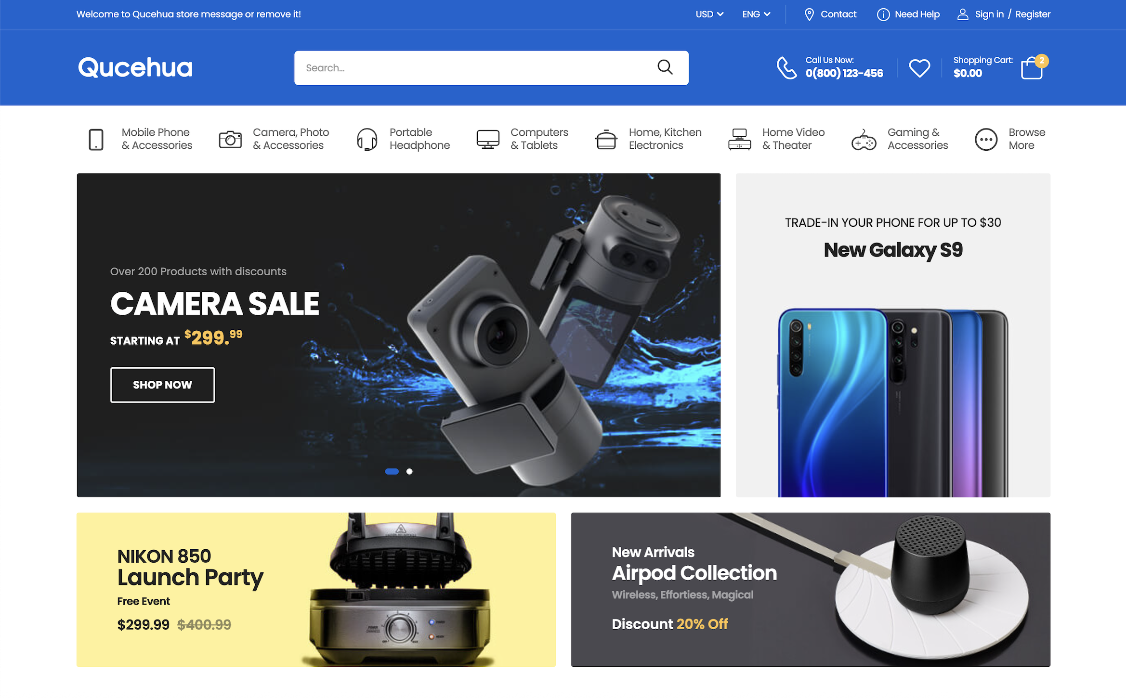1126x698 pixels.
Task: Expand the ENG language dropdown
Action: tap(756, 14)
